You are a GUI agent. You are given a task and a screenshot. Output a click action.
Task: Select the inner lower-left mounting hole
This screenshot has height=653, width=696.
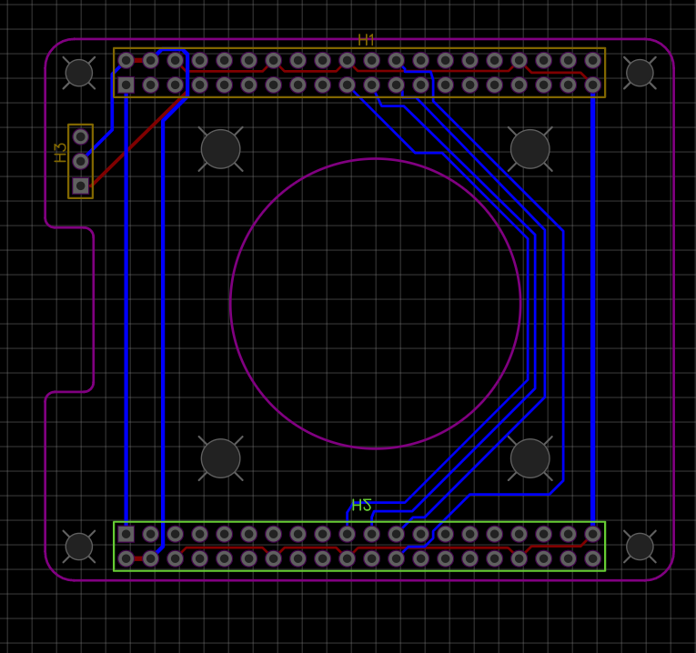point(220,458)
